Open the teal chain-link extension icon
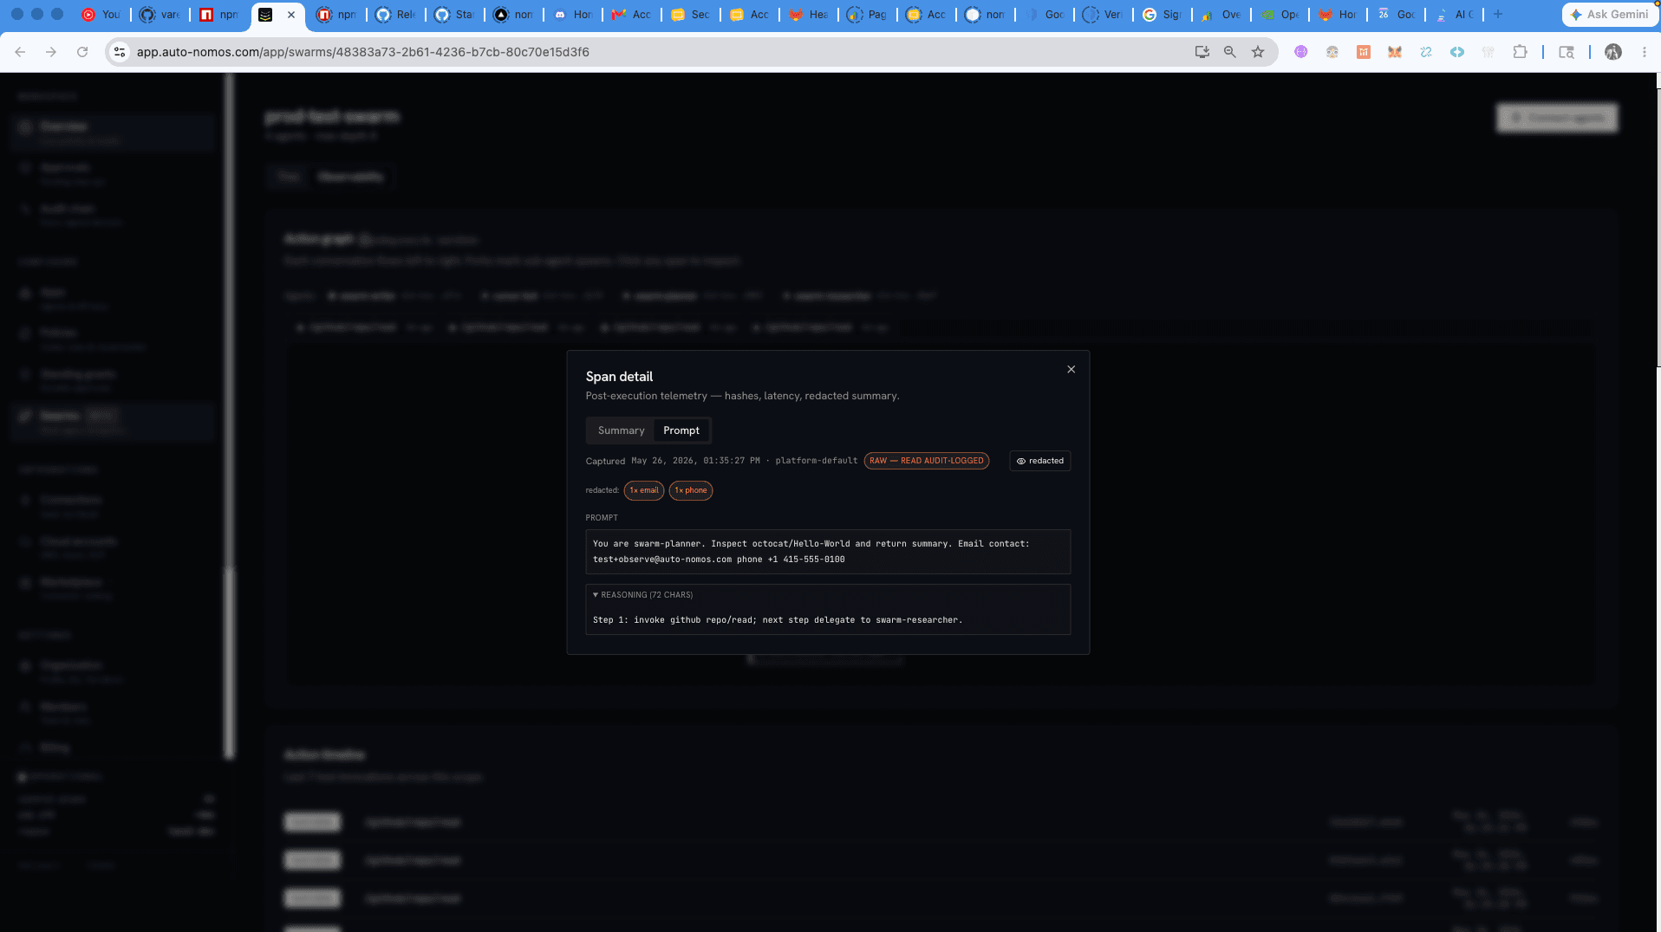The height and width of the screenshot is (932, 1661). click(x=1425, y=52)
